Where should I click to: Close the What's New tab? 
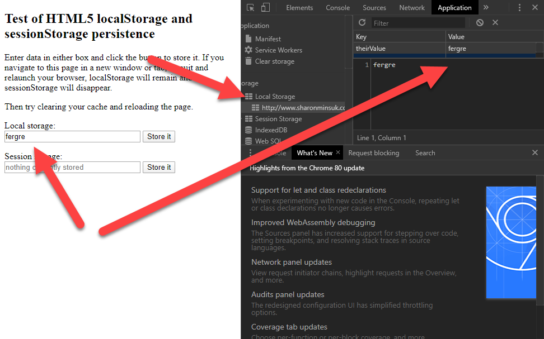click(x=338, y=152)
